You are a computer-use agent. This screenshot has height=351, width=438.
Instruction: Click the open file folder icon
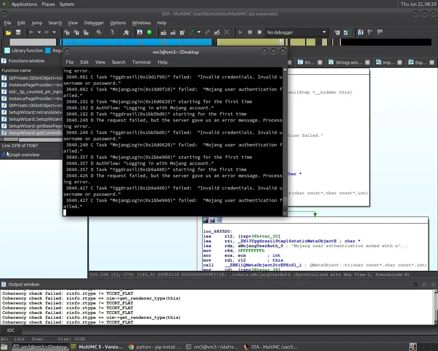8,32
